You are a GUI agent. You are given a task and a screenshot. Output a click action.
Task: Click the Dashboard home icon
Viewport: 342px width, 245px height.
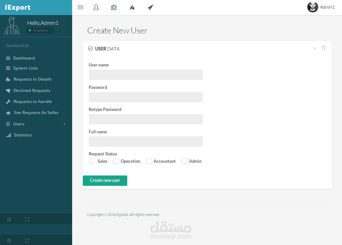click(x=8, y=58)
